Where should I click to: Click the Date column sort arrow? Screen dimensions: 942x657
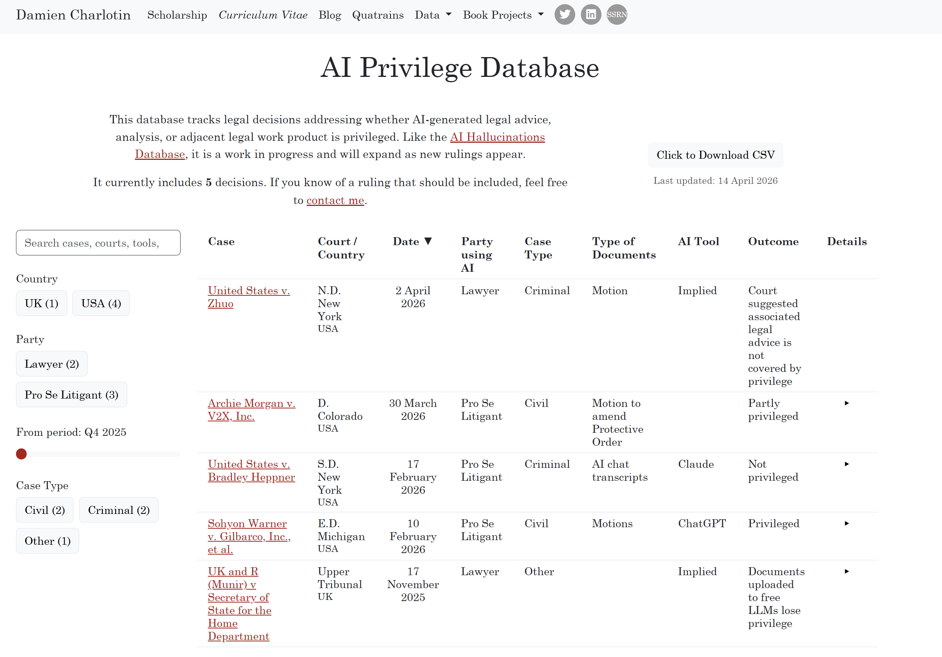pyautogui.click(x=428, y=241)
